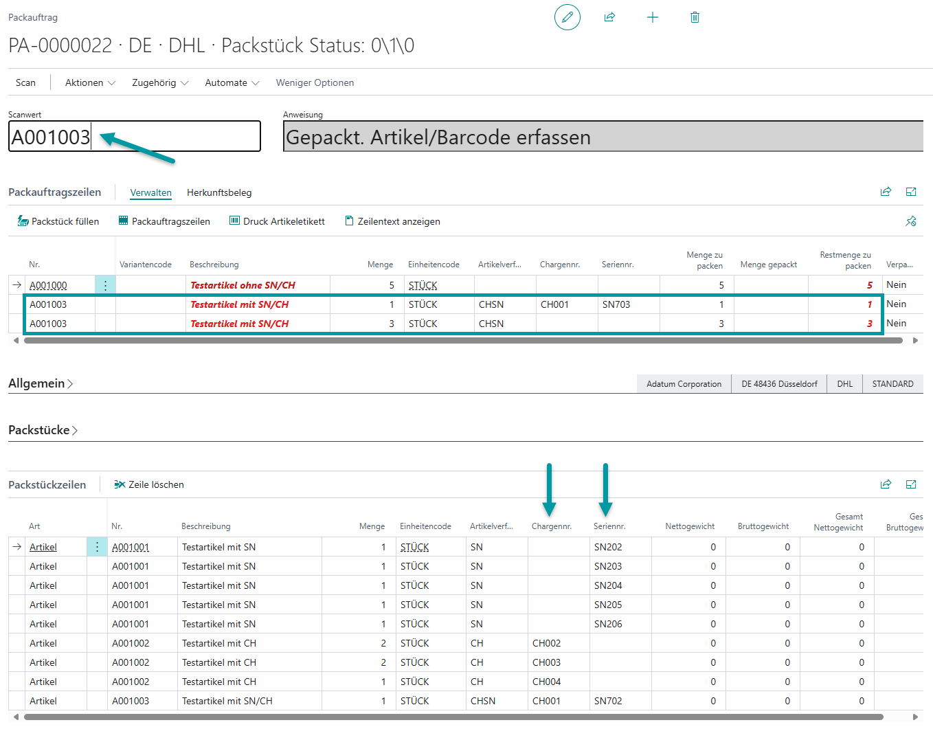The height and width of the screenshot is (729, 933).
Task: Click Zeile löschen in Packstückzeilen
Action: [x=149, y=484]
